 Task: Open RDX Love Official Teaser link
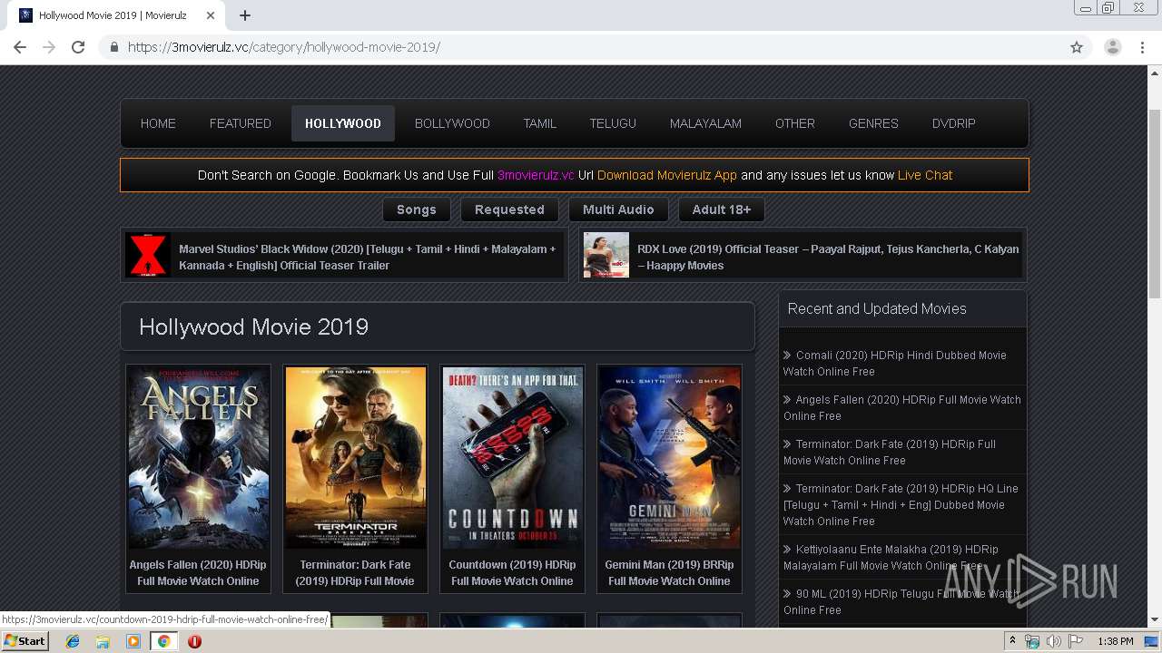pyautogui.click(x=828, y=257)
